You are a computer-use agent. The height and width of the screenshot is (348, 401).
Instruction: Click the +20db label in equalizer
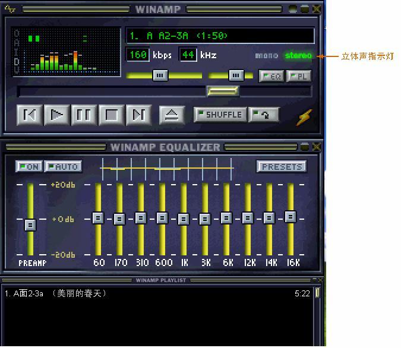(x=63, y=185)
